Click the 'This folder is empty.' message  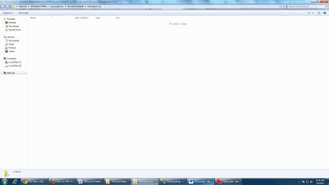(178, 24)
